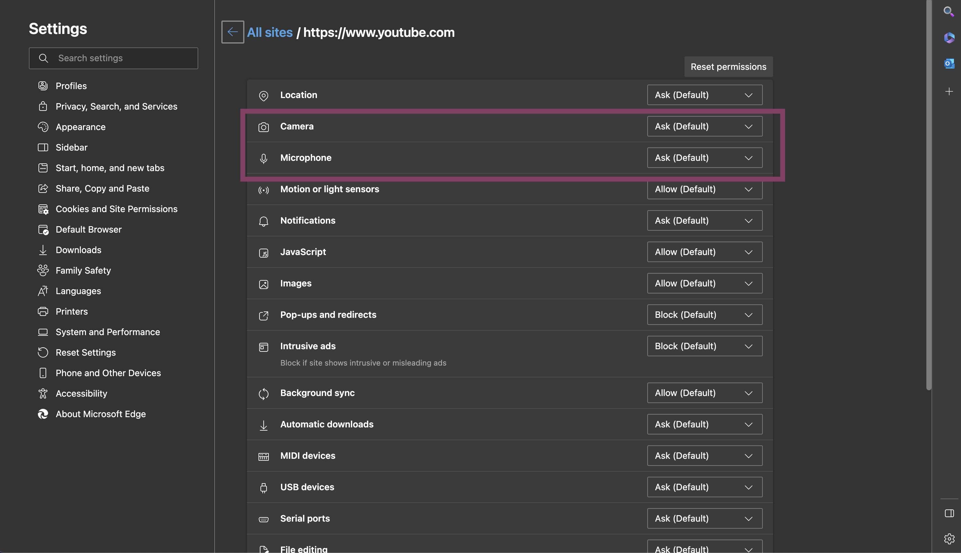Toggle the sidebar panel icon at bottom right
Viewport: 961px width, 553px height.
click(x=949, y=513)
